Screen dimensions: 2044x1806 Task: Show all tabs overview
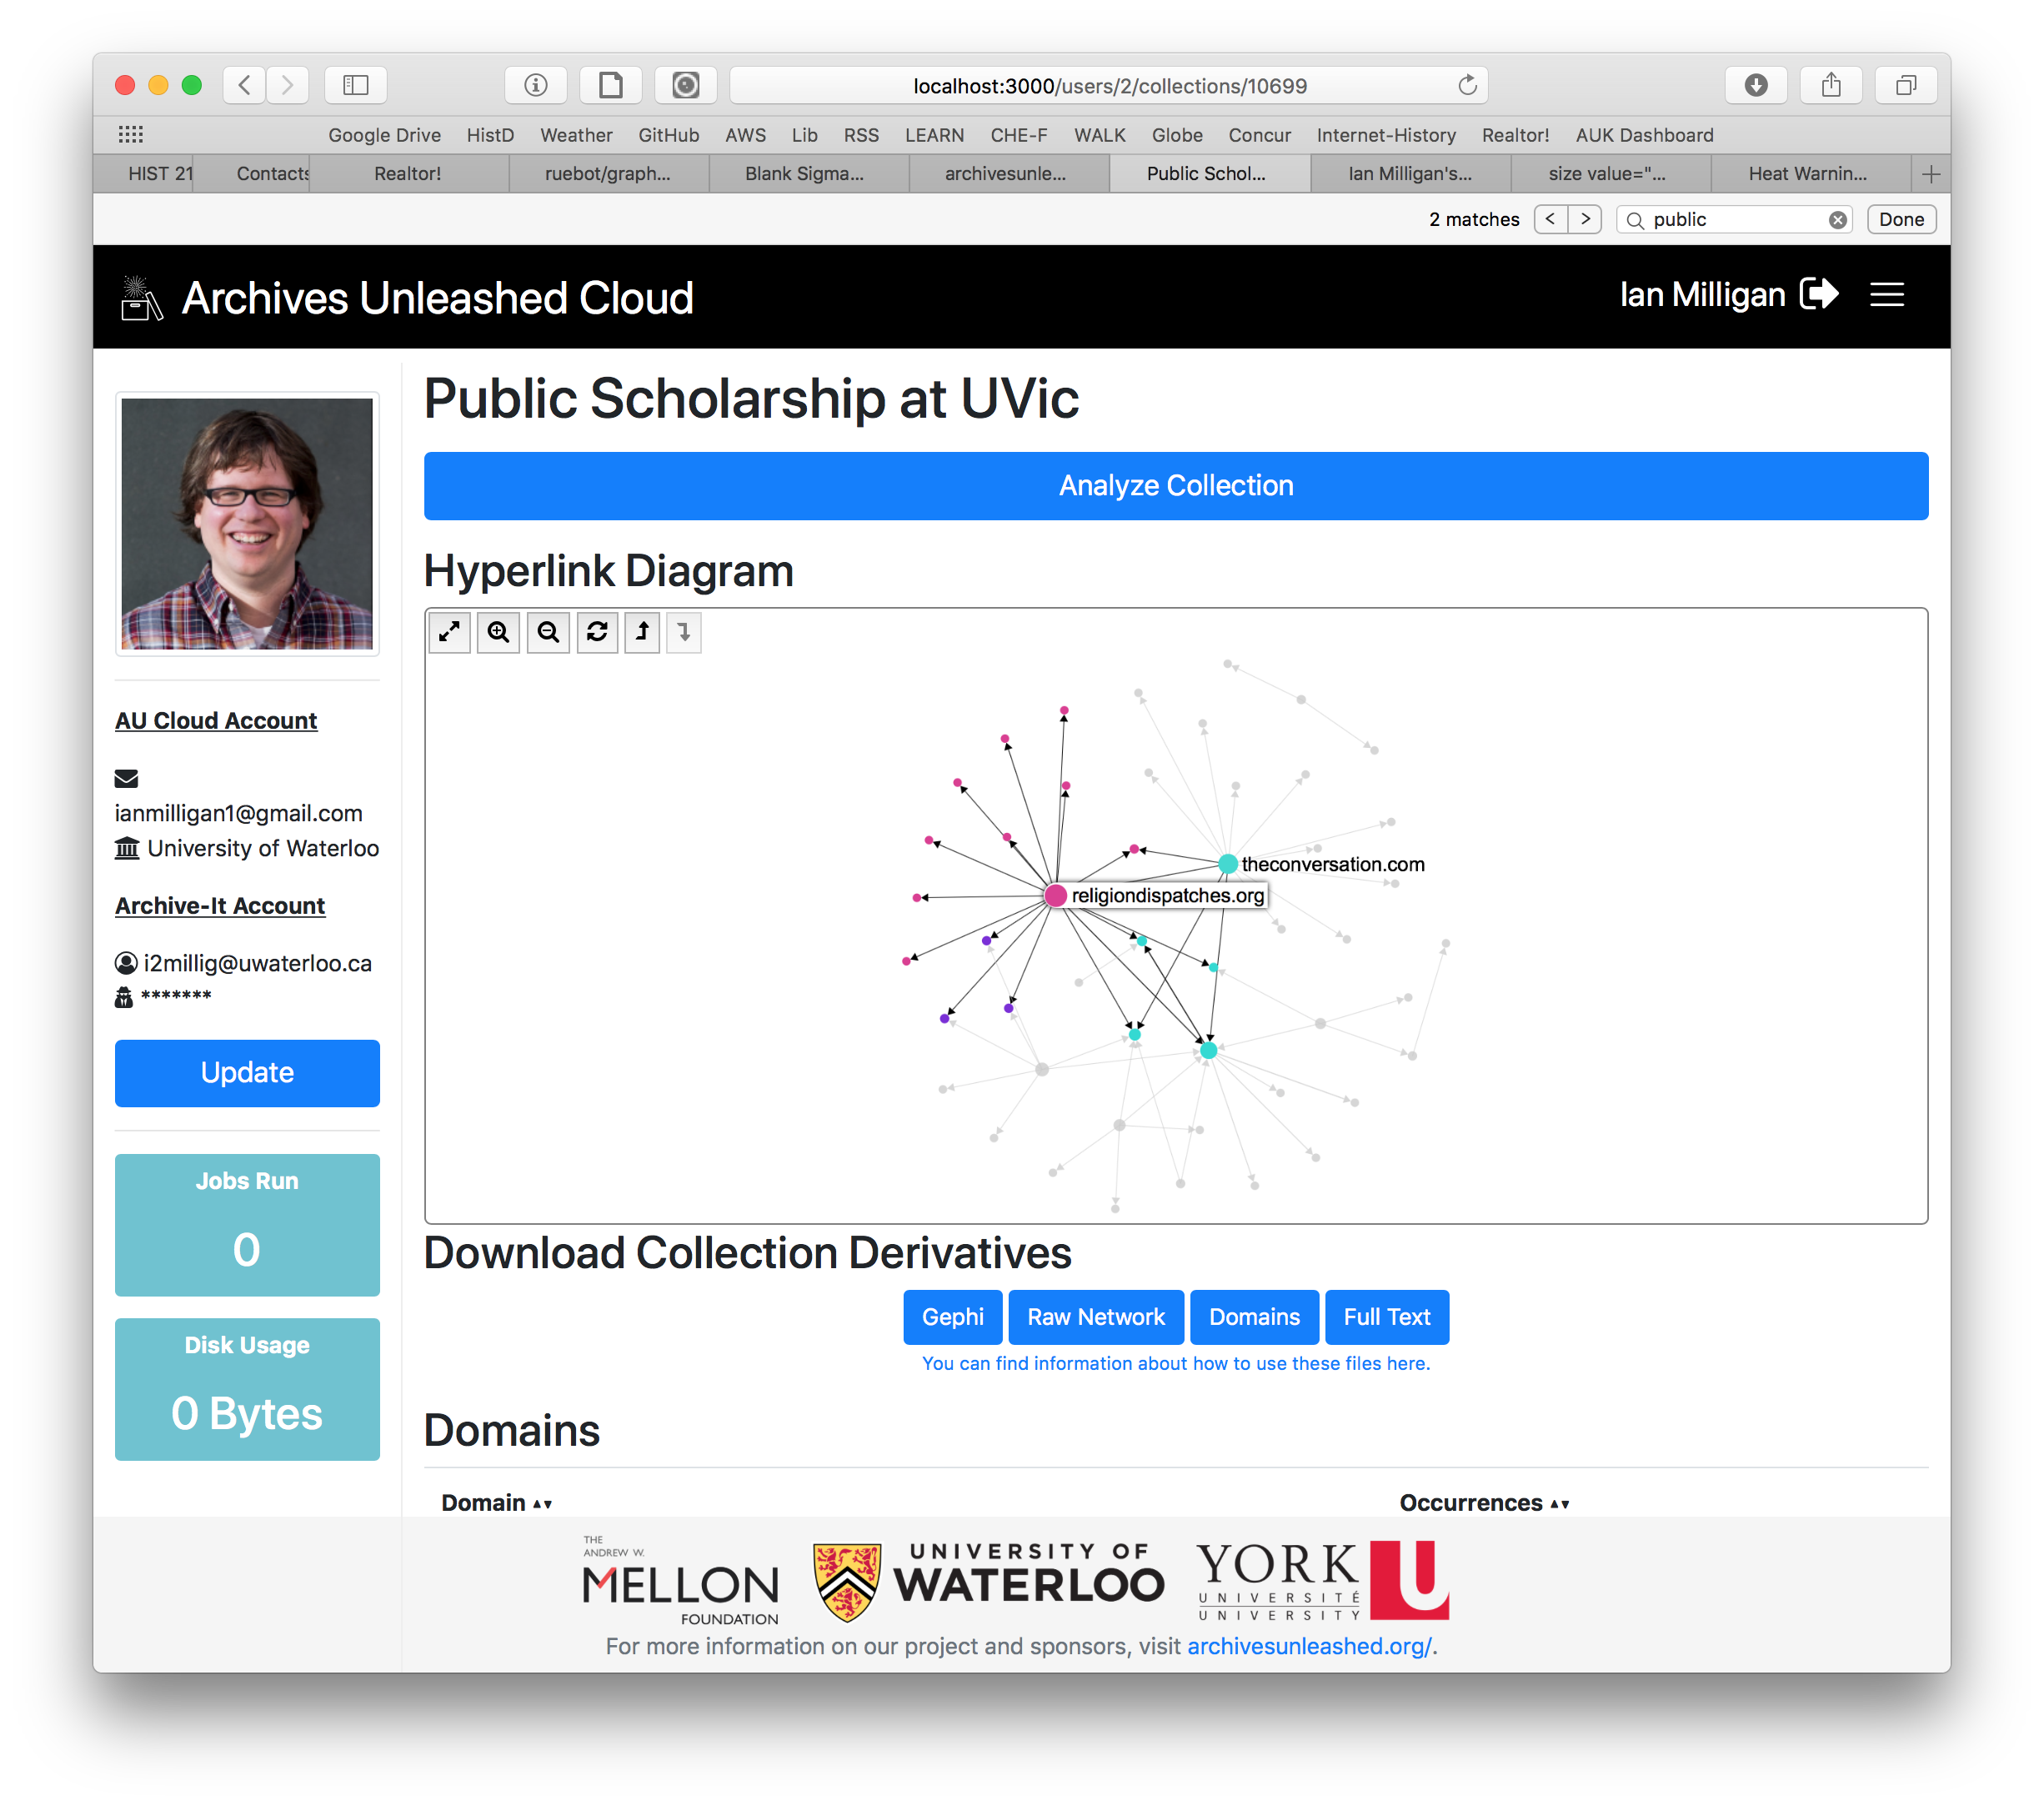point(1906,85)
